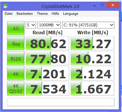Click the CrystalDiskMark app icon in title bar
Screen dimensions: 122x112
click(x=6, y=6)
